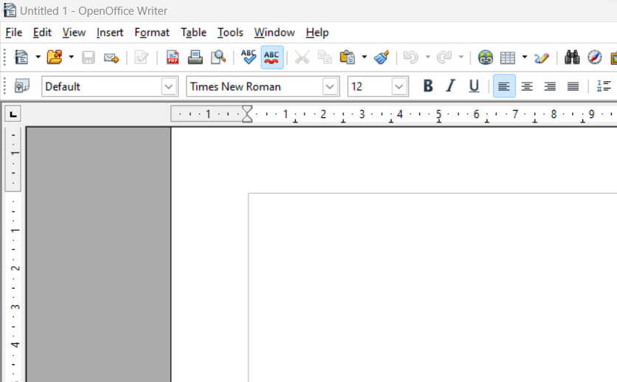Open the Table size dropdown arrow
Image resolution: width=617 pixels, height=382 pixels.
point(525,58)
